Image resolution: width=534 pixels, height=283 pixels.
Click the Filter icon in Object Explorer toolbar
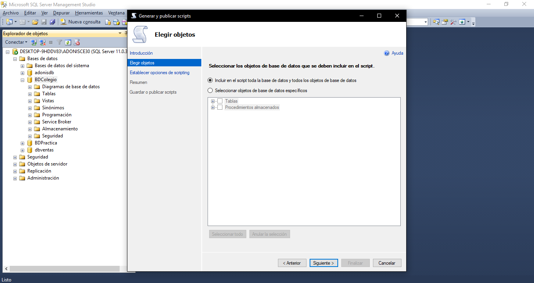59,42
